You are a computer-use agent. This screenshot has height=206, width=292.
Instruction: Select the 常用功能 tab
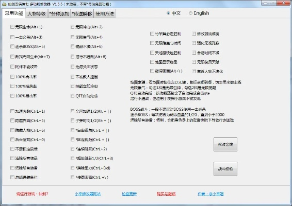click(x=14, y=13)
